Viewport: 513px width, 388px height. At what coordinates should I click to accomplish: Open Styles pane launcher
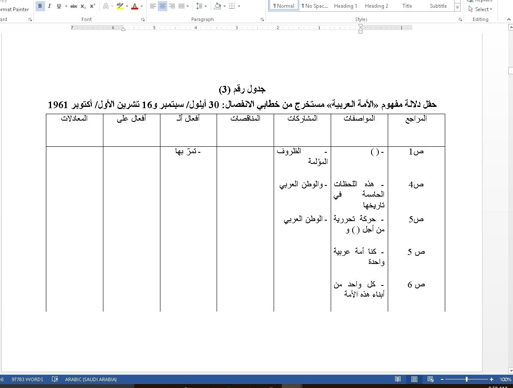point(460,20)
